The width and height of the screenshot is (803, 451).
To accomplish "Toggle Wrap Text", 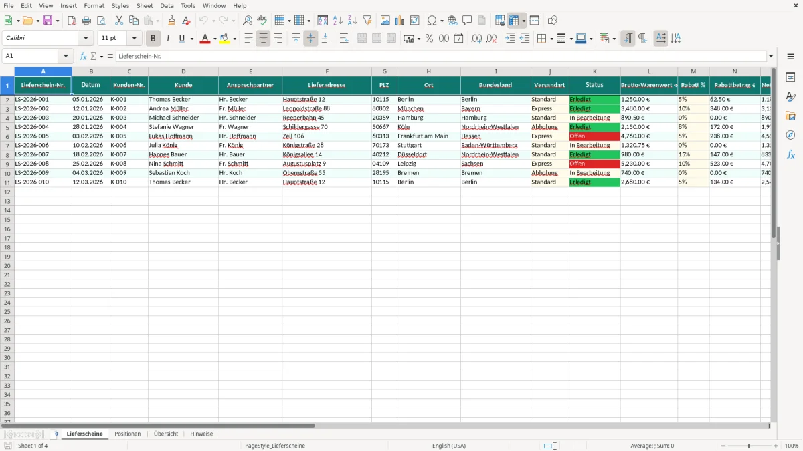I will pos(344,39).
